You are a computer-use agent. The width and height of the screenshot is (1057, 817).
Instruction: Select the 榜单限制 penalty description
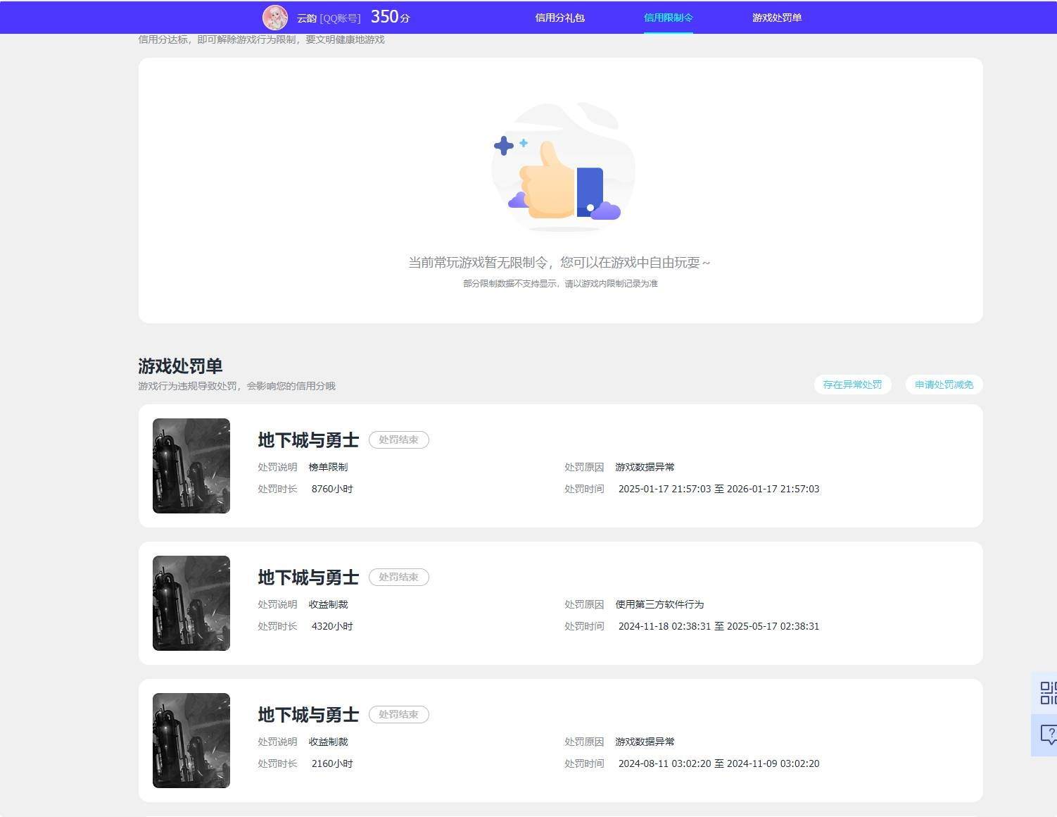pyautogui.click(x=328, y=467)
